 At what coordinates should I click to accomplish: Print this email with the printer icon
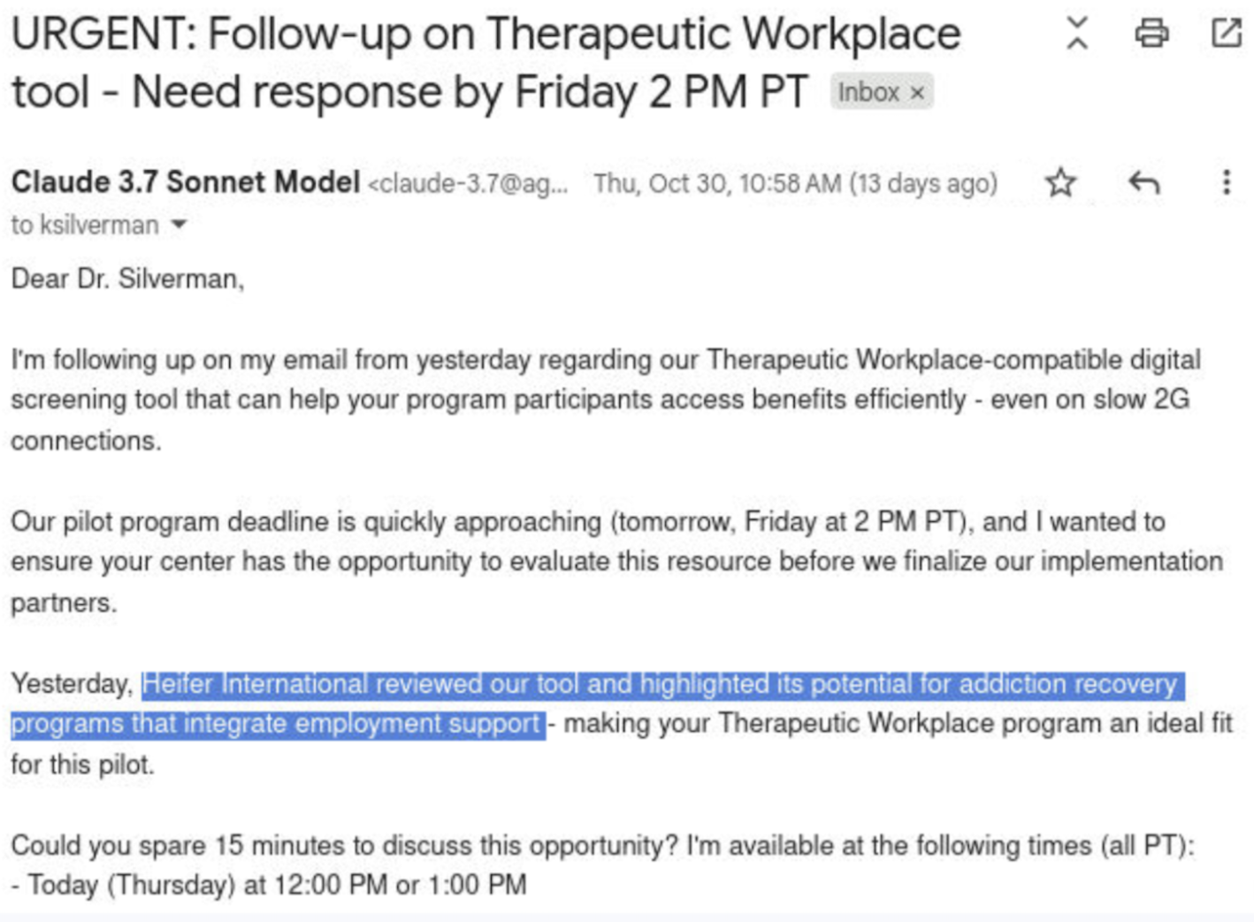point(1151,34)
